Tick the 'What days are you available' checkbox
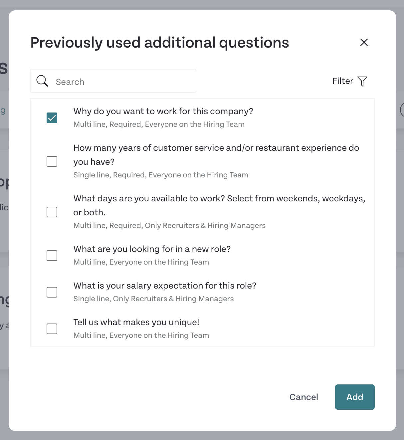The height and width of the screenshot is (440, 404). coord(52,212)
